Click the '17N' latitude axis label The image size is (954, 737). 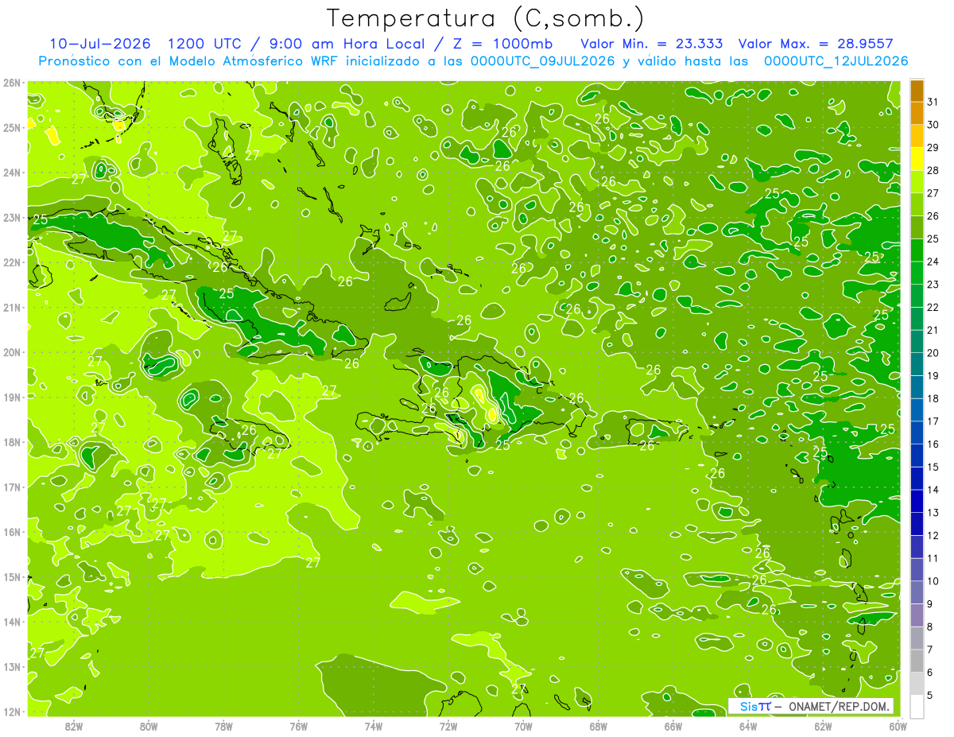point(11,487)
